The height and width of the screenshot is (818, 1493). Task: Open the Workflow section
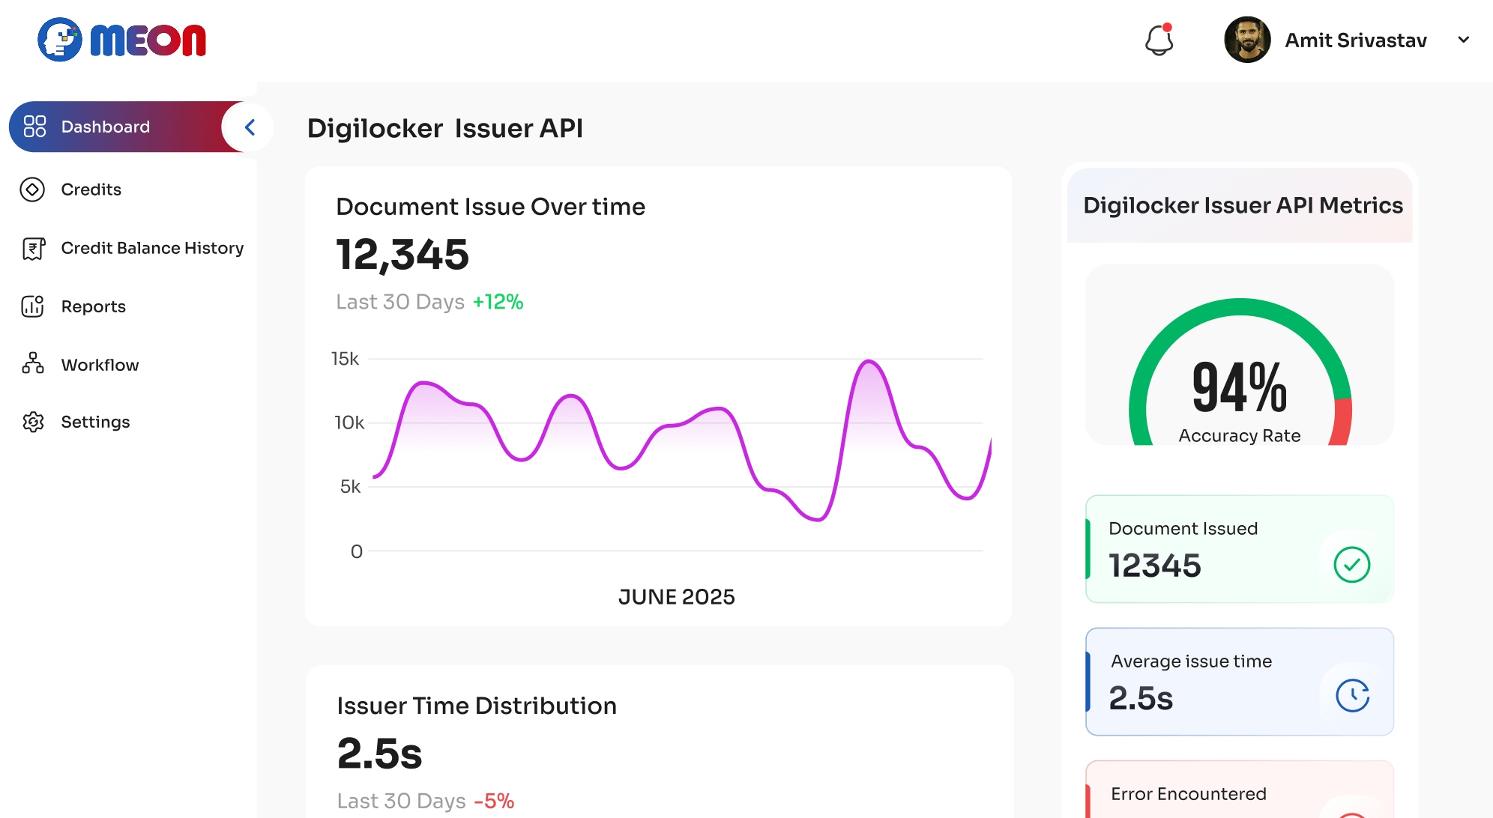pos(100,365)
